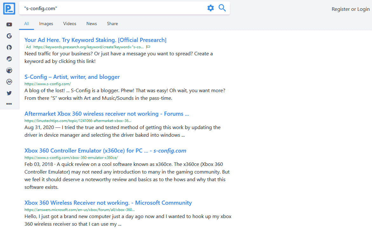Click the answers.microsoft.com URL
This screenshot has height=233, width=372.
pos(79,210)
